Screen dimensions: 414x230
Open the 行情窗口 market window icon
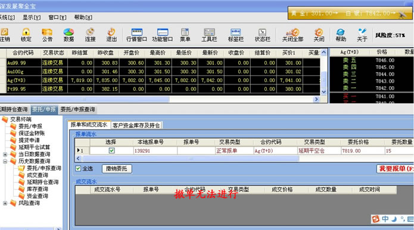tap(136, 35)
